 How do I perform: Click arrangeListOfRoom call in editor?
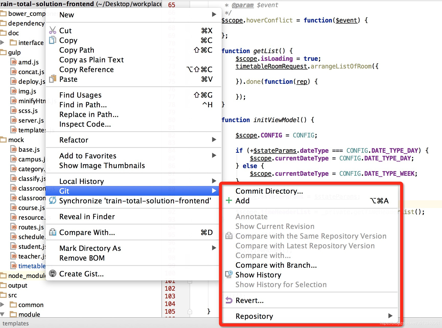coord(341,66)
